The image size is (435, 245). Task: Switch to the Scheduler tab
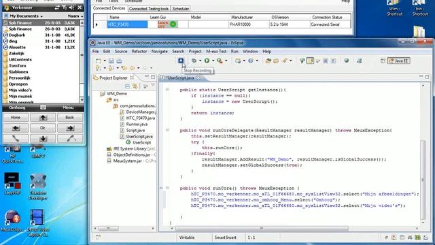tap(181, 9)
